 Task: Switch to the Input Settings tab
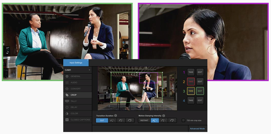point(76,63)
